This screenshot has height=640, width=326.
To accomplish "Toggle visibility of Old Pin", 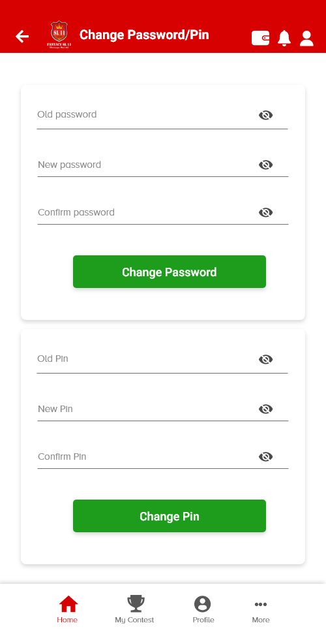I will click(266, 359).
